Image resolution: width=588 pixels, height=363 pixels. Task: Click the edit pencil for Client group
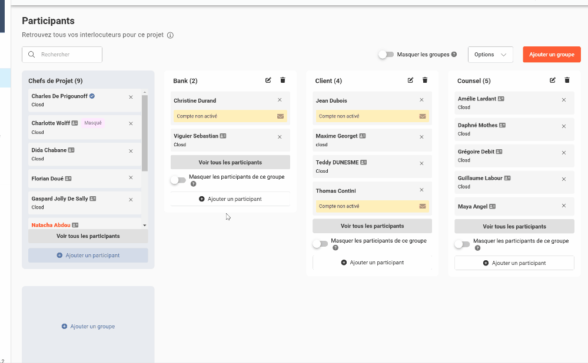coord(411,80)
